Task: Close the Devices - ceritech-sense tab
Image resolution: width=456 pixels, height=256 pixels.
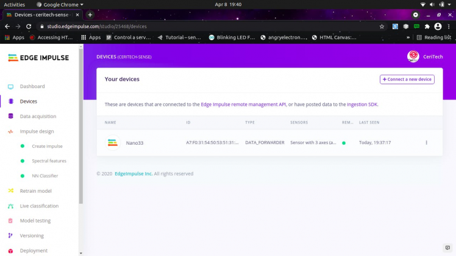Action: click(77, 15)
